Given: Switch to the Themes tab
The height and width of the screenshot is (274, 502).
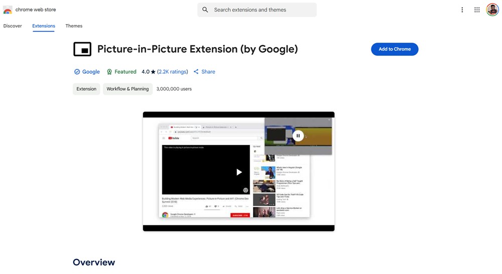Looking at the screenshot, I should [74, 26].
